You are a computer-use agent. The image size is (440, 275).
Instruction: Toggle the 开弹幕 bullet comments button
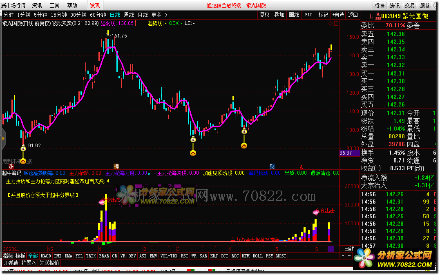(x=11, y=263)
